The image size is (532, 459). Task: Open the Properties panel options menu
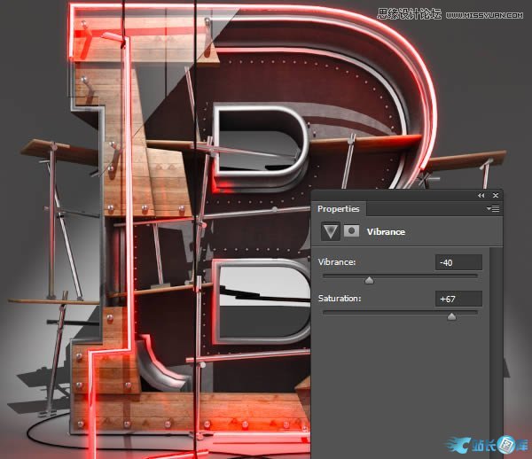pos(495,209)
